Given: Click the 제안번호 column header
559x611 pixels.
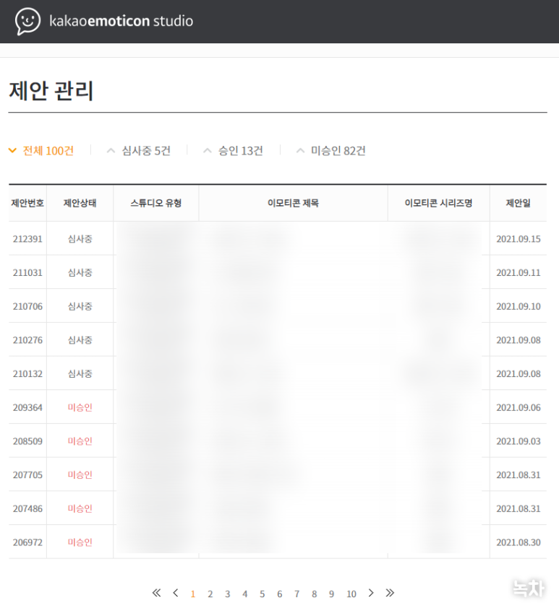Looking at the screenshot, I should click(27, 203).
